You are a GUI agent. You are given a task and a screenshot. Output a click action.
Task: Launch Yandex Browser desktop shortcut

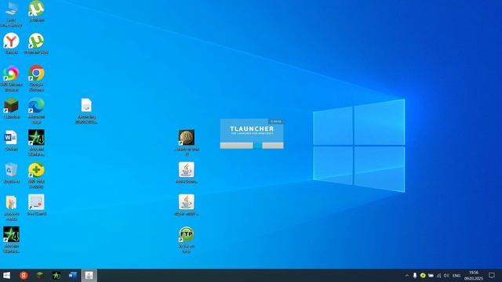(x=11, y=42)
